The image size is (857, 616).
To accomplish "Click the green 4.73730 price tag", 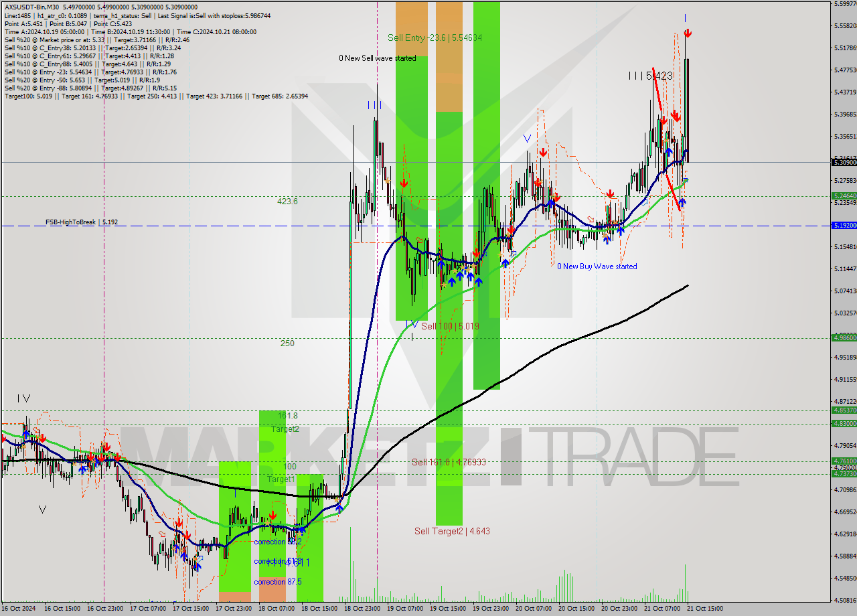I will point(844,473).
